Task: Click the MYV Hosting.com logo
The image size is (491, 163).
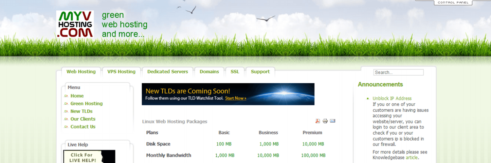Action: click(x=75, y=24)
